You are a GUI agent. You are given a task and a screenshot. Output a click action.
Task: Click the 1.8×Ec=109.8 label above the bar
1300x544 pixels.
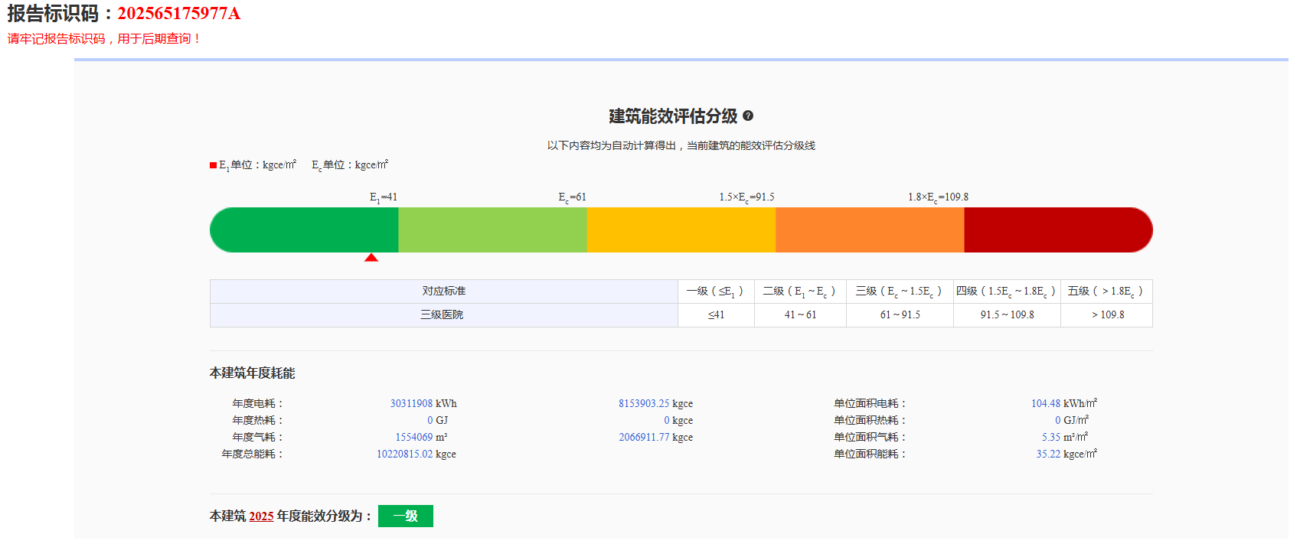tap(938, 197)
